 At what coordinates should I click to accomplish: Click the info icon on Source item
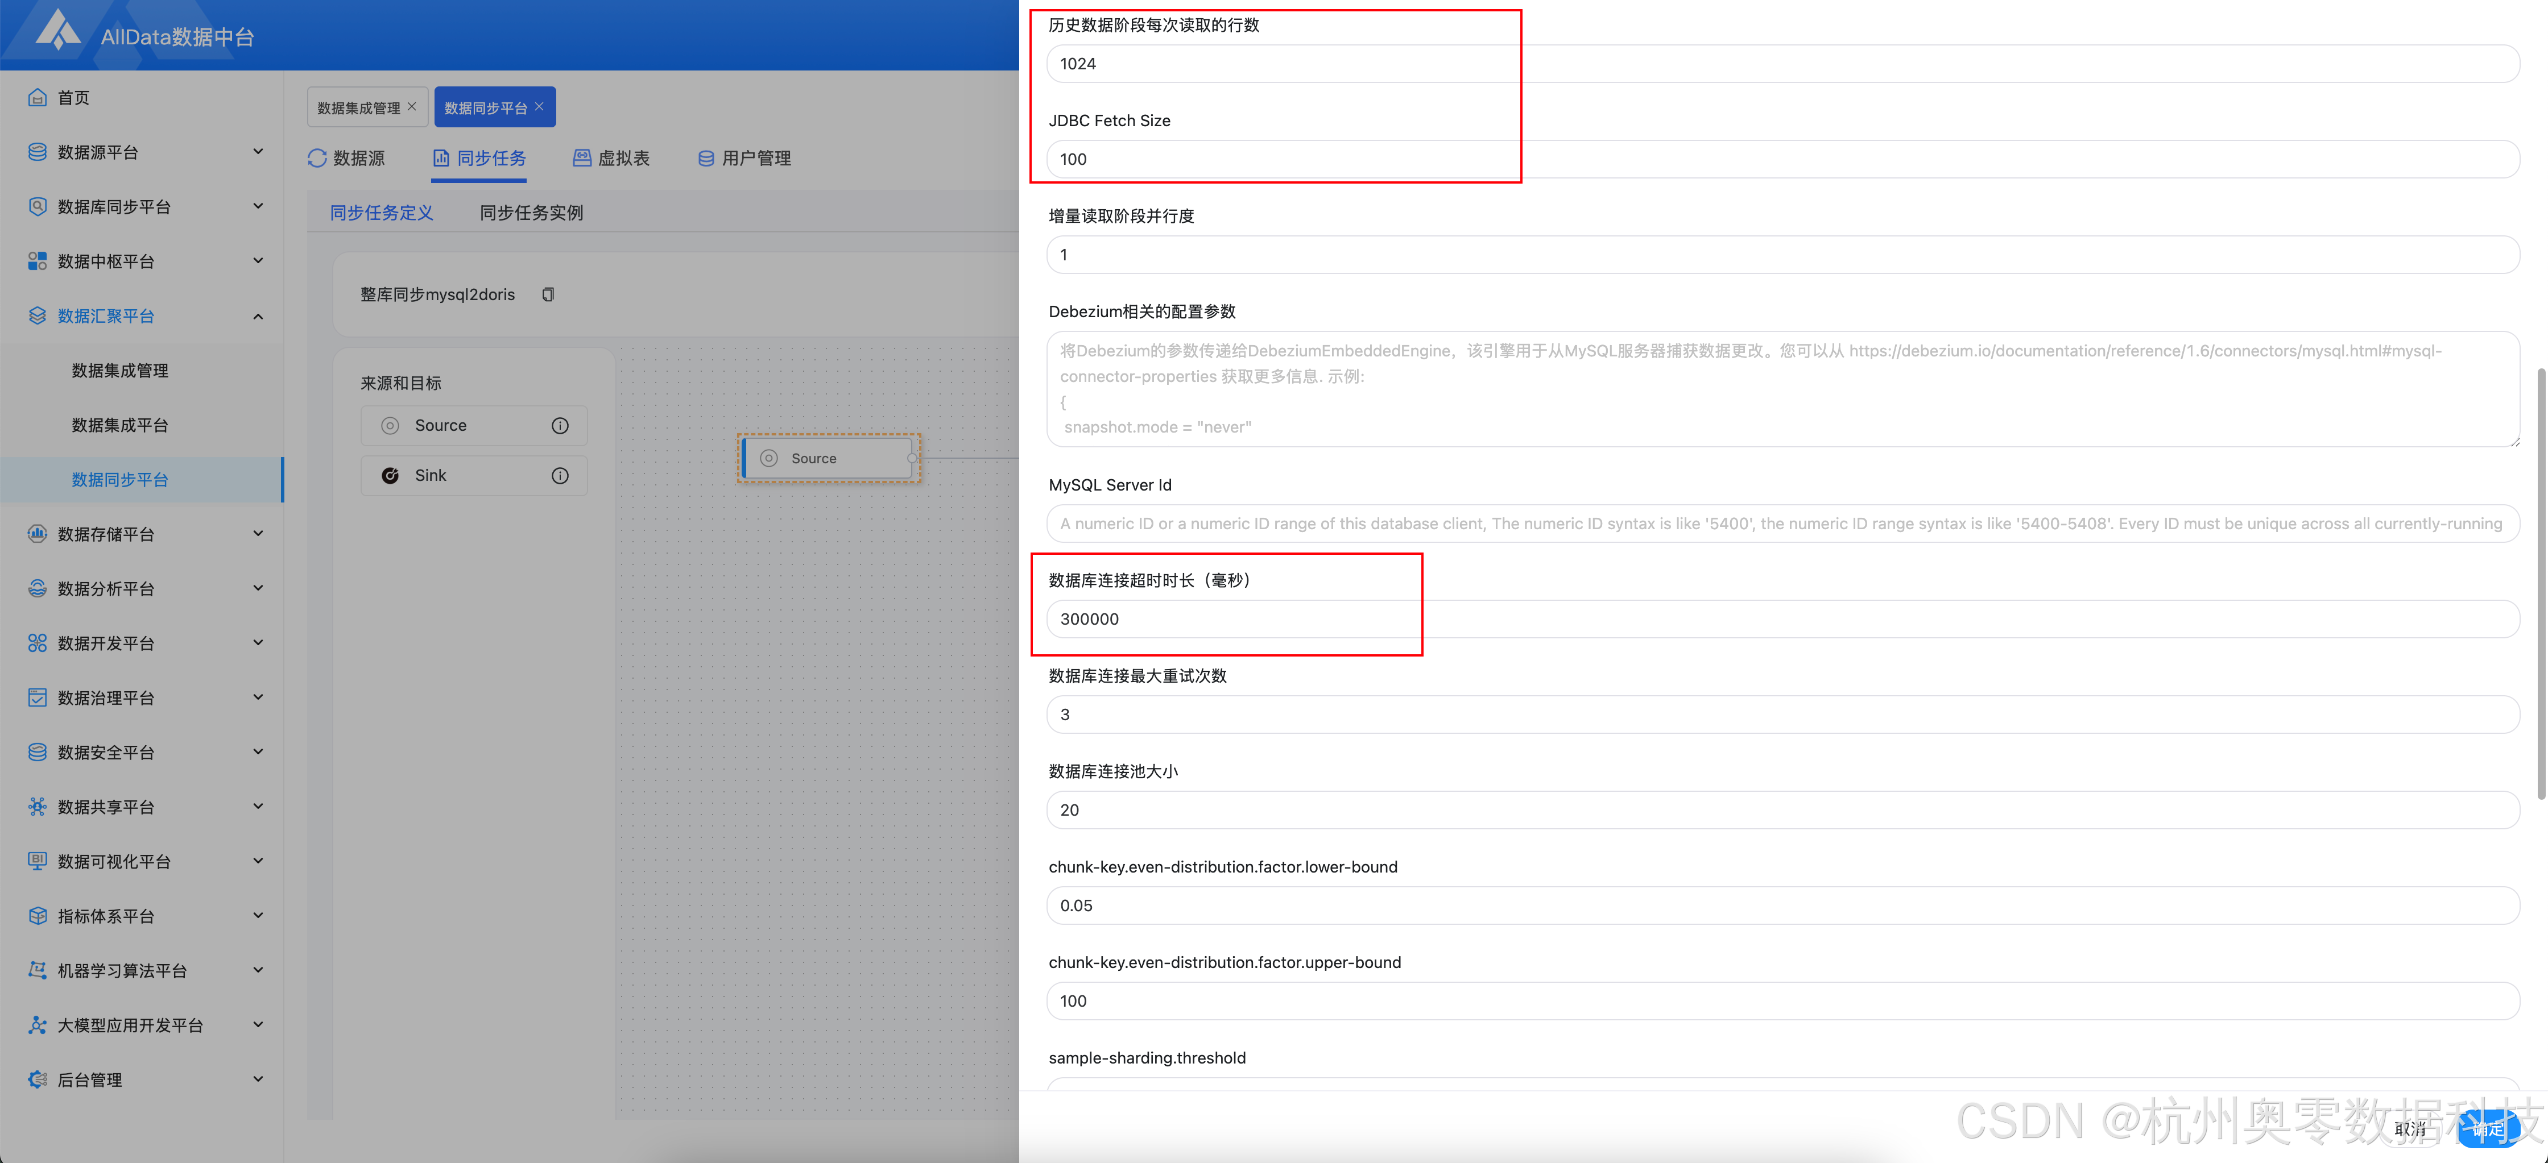click(560, 425)
